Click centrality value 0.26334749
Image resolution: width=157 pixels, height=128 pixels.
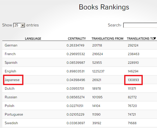[x=75, y=45]
